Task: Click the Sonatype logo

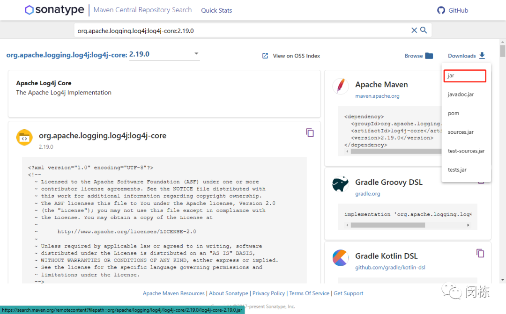Action: 54,10
